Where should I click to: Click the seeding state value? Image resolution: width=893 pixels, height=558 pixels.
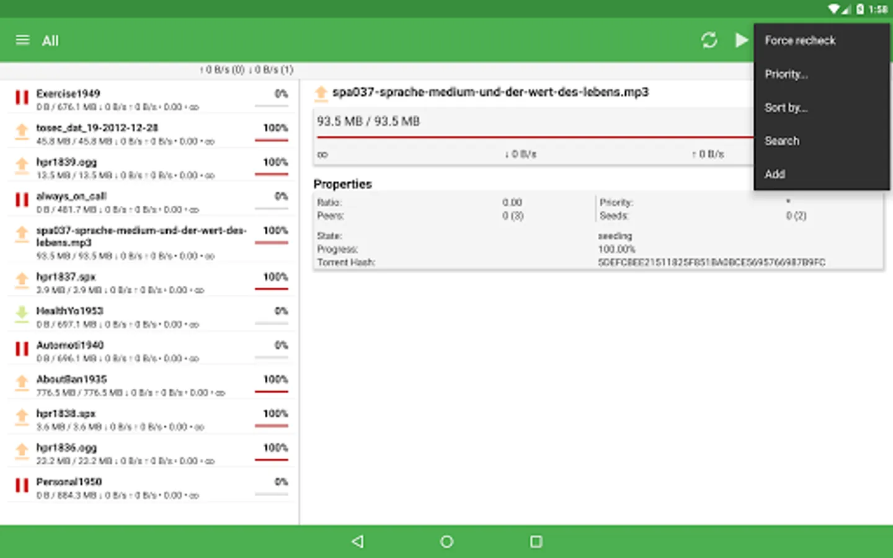pyautogui.click(x=615, y=236)
